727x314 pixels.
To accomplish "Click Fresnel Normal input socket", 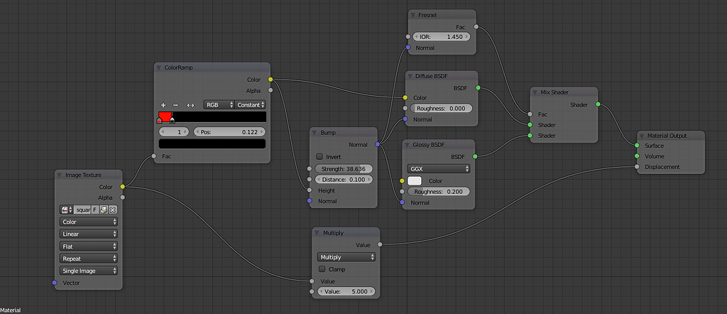I will (x=408, y=48).
